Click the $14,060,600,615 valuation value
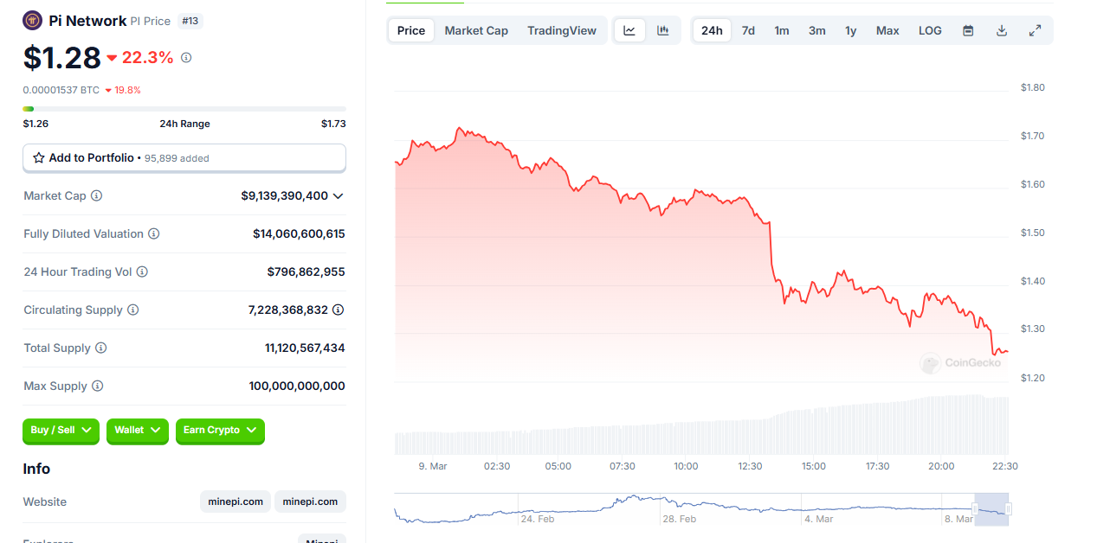 coord(299,234)
